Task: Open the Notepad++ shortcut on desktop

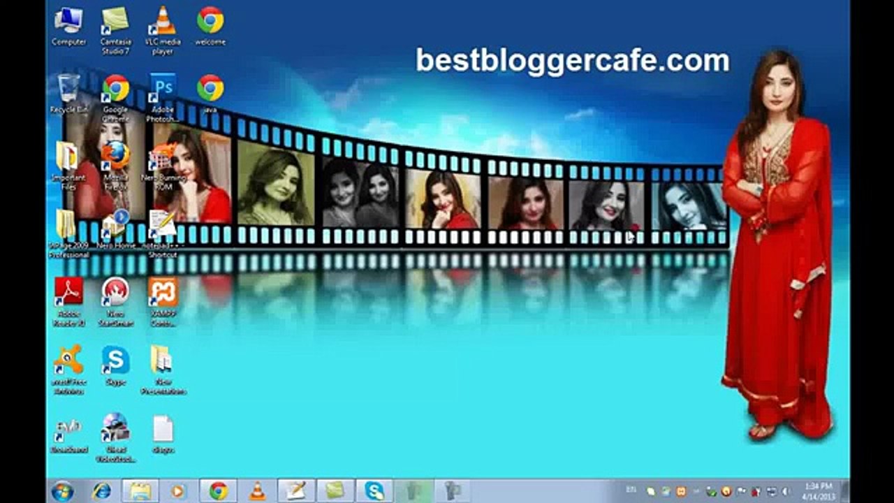Action: point(163,233)
